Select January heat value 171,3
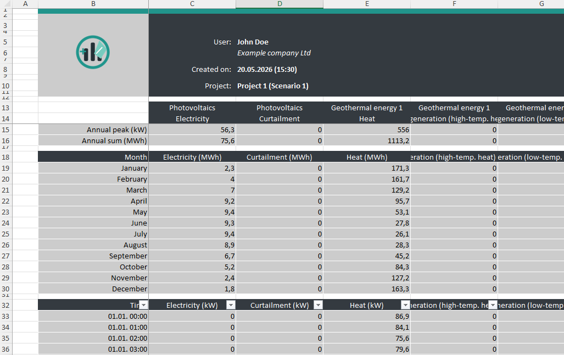The width and height of the screenshot is (564, 355). (367, 168)
